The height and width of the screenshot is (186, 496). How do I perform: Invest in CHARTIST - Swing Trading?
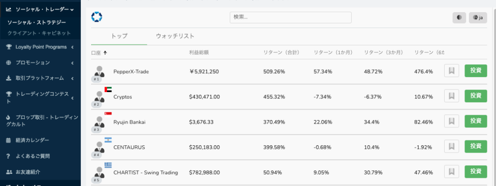coord(476,172)
